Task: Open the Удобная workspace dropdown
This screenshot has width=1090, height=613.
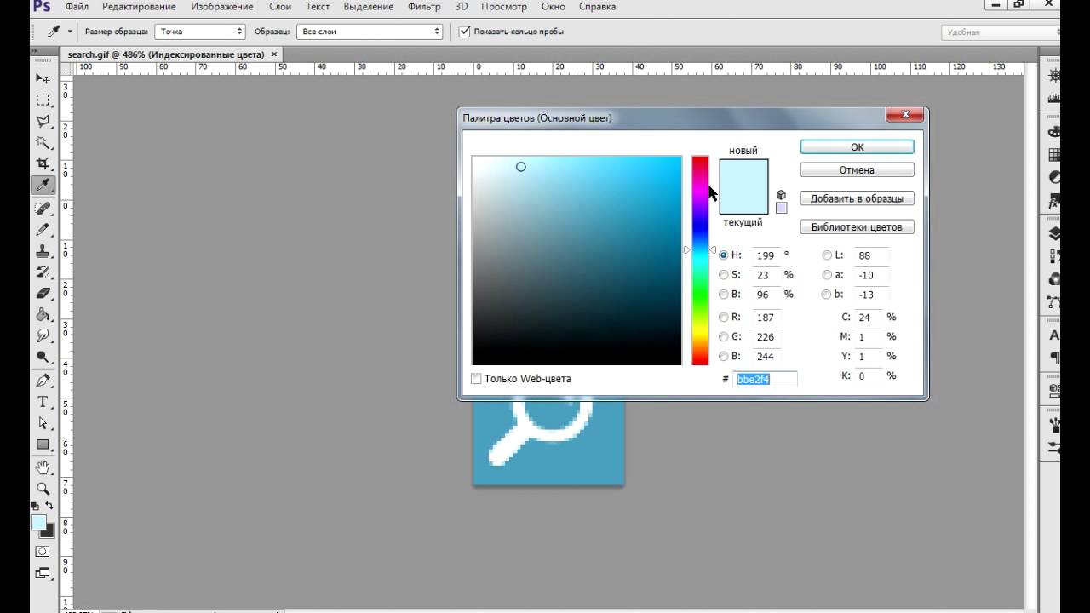Action: 999,32
